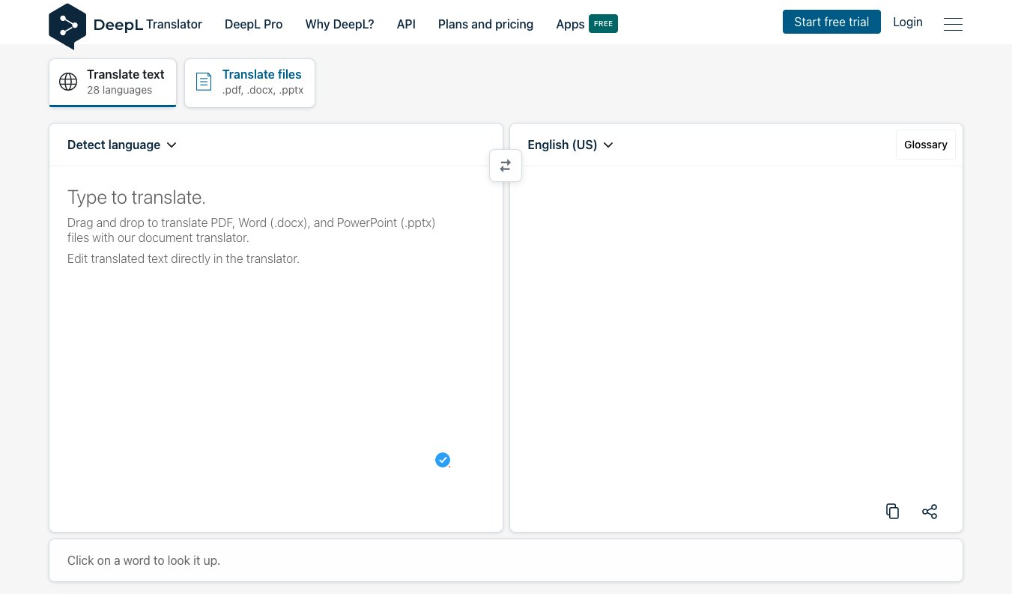Expand the Detect language dropdown
The height and width of the screenshot is (594, 1012).
click(x=122, y=145)
